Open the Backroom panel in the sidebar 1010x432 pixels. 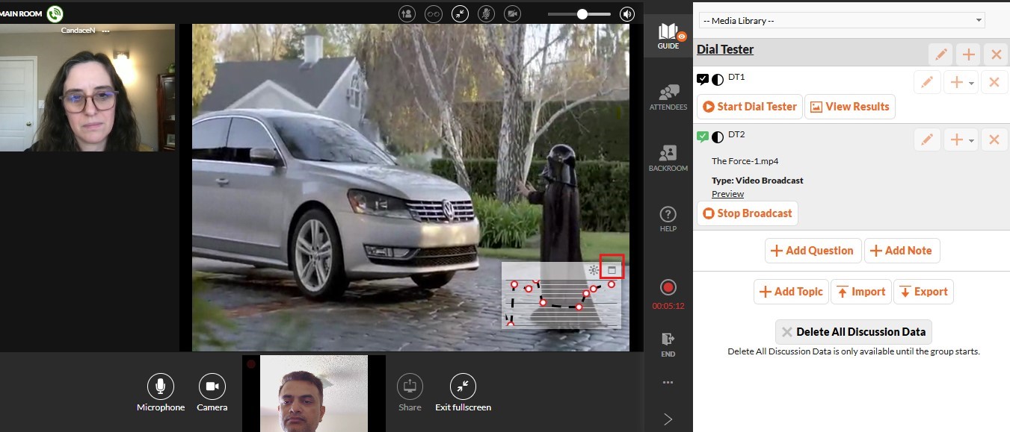click(668, 158)
